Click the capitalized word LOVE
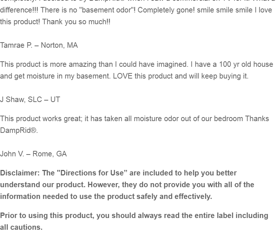The height and width of the screenshot is (236, 276). pyautogui.click(x=123, y=76)
